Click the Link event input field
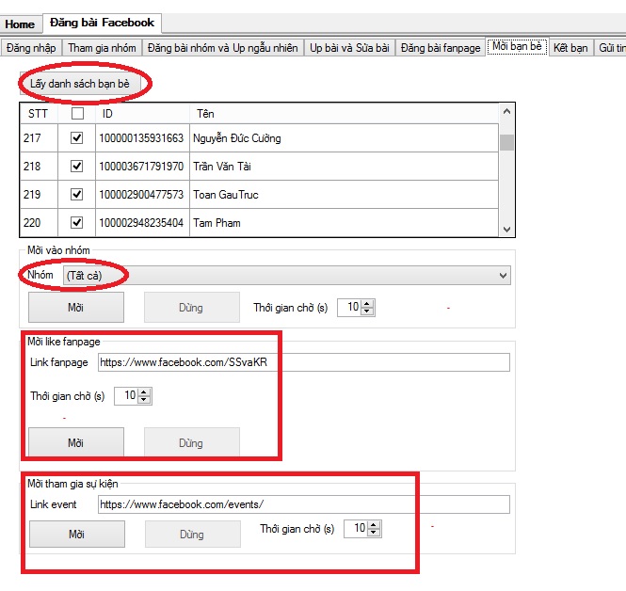Screen dimensions: 626x591 click(304, 504)
